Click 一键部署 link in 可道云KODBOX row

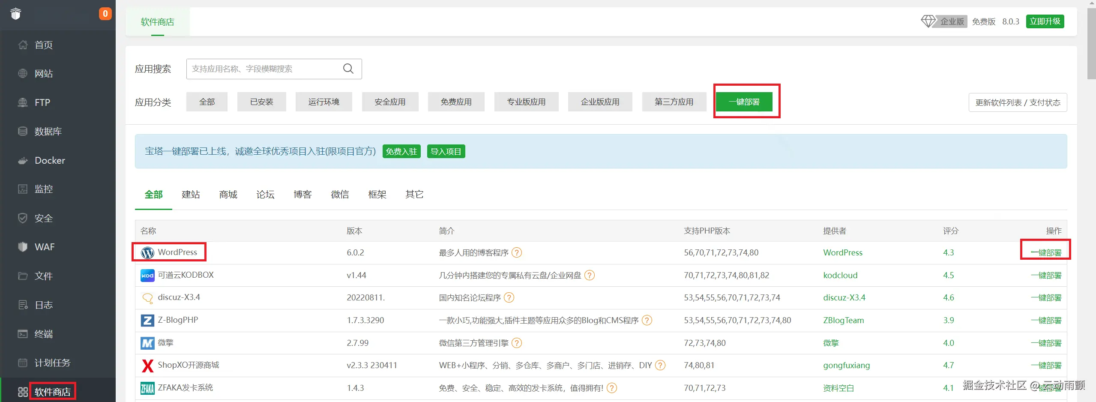(1046, 275)
